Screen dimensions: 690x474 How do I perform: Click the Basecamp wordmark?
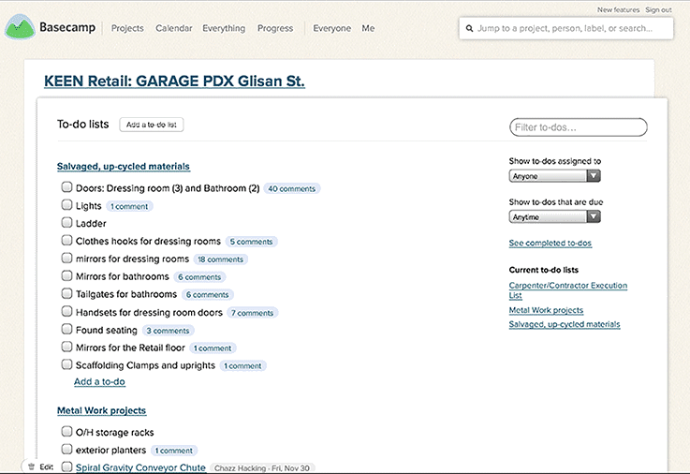pos(67,27)
